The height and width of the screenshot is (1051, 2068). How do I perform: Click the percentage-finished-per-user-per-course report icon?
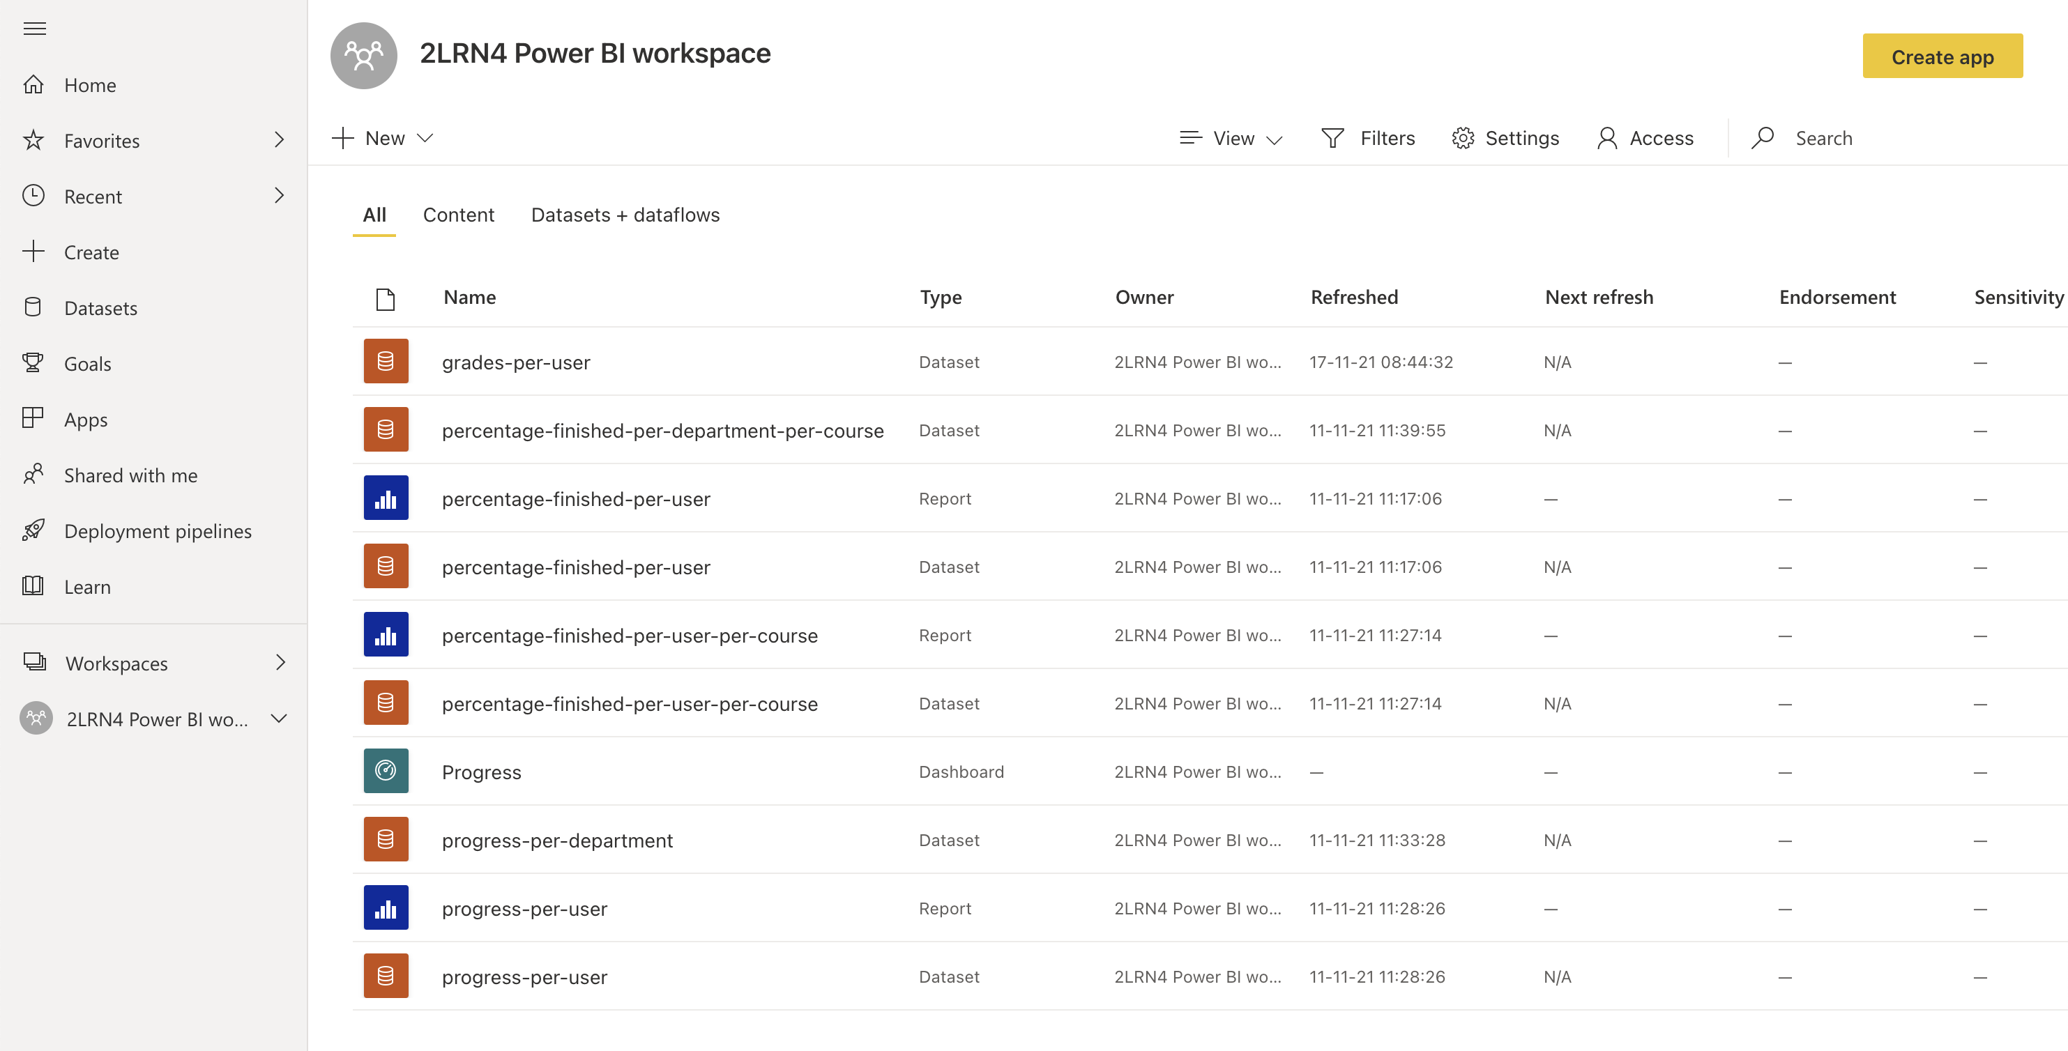point(386,635)
